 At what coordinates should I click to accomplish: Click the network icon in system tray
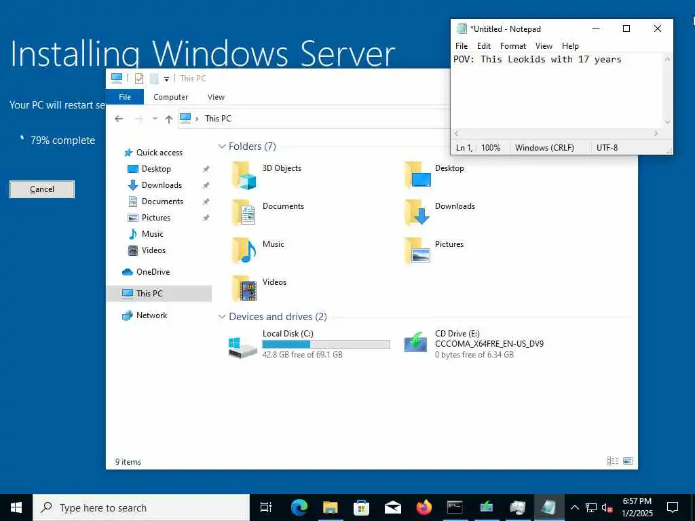pyautogui.click(x=591, y=507)
